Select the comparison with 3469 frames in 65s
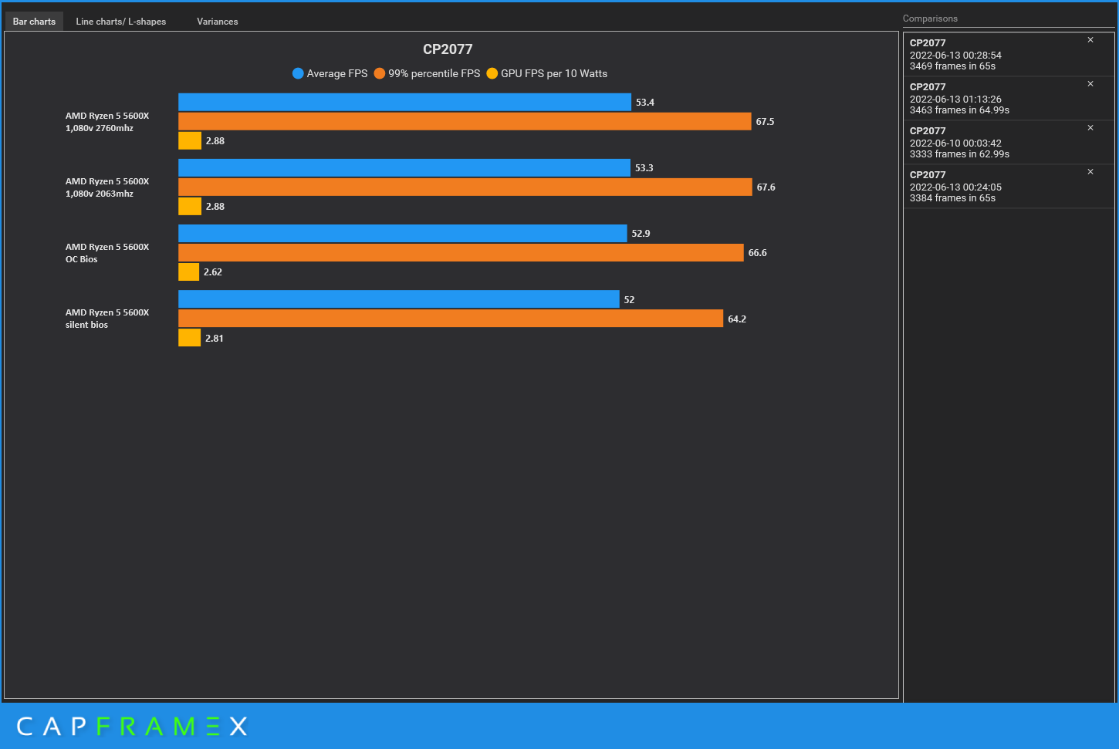Screen dimensions: 1119x749 pos(1008,55)
